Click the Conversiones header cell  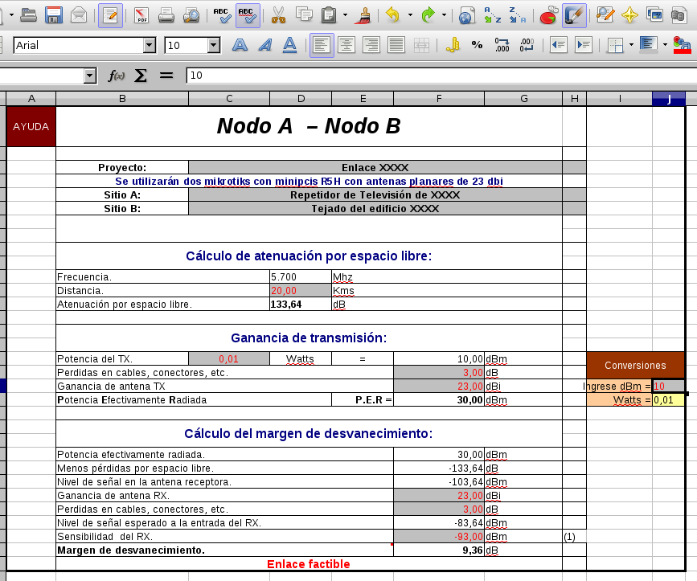click(635, 365)
